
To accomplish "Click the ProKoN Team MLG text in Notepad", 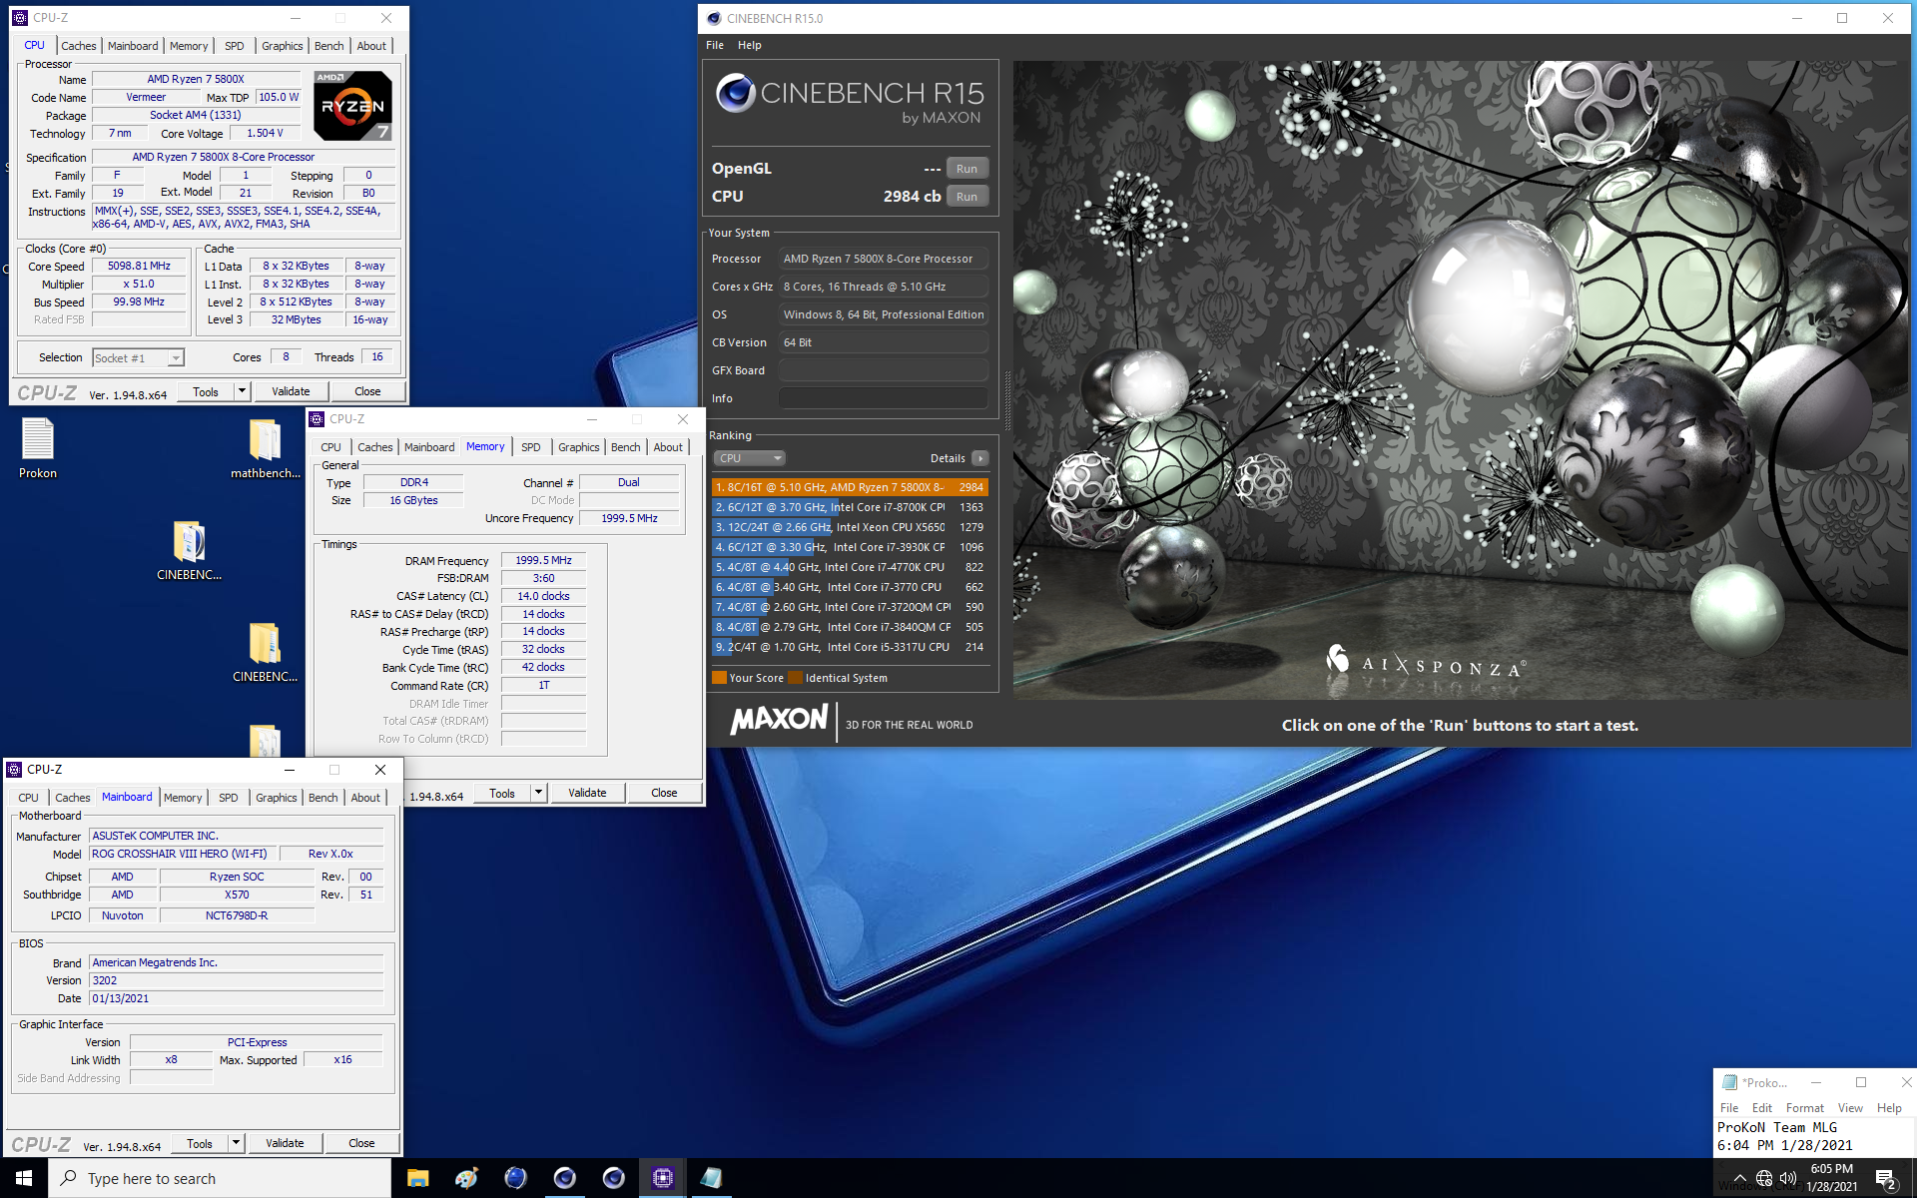I will coord(1777,1128).
